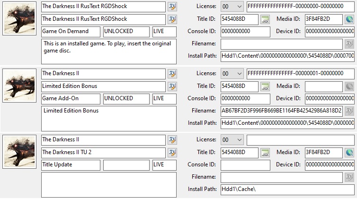This screenshot has height=199, width=357.
Task: Click license field FFFFFFFFFFFFFFFF-00000001-00000000
Action: [301, 74]
